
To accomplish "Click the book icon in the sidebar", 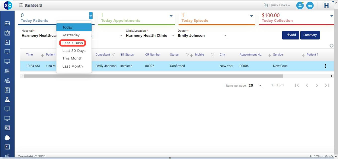I will coord(7,147).
